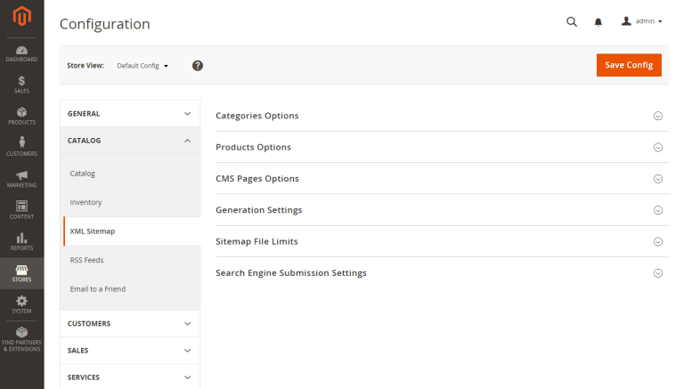The height and width of the screenshot is (389, 684).
Task: Open the notifications bell
Action: [x=598, y=21]
